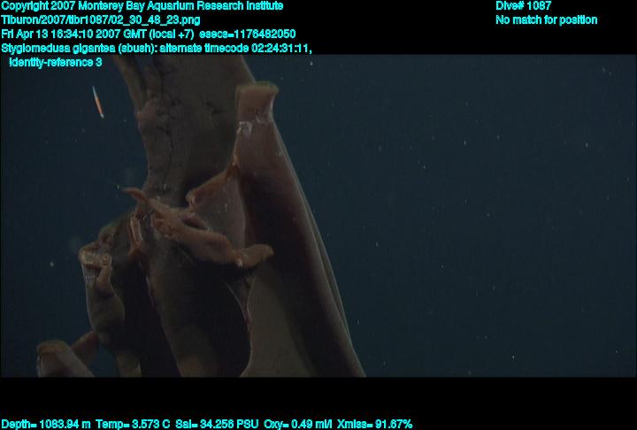Click the Tiburon file path line

(x=100, y=19)
